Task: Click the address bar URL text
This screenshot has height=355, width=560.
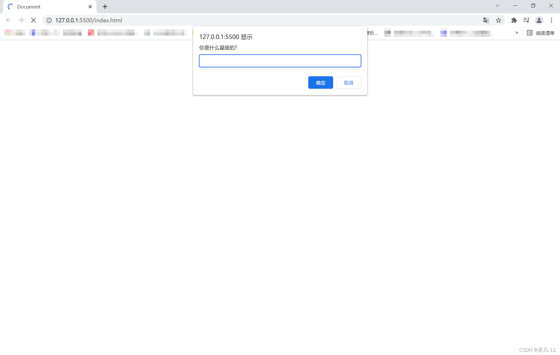Action: pyautogui.click(x=89, y=20)
